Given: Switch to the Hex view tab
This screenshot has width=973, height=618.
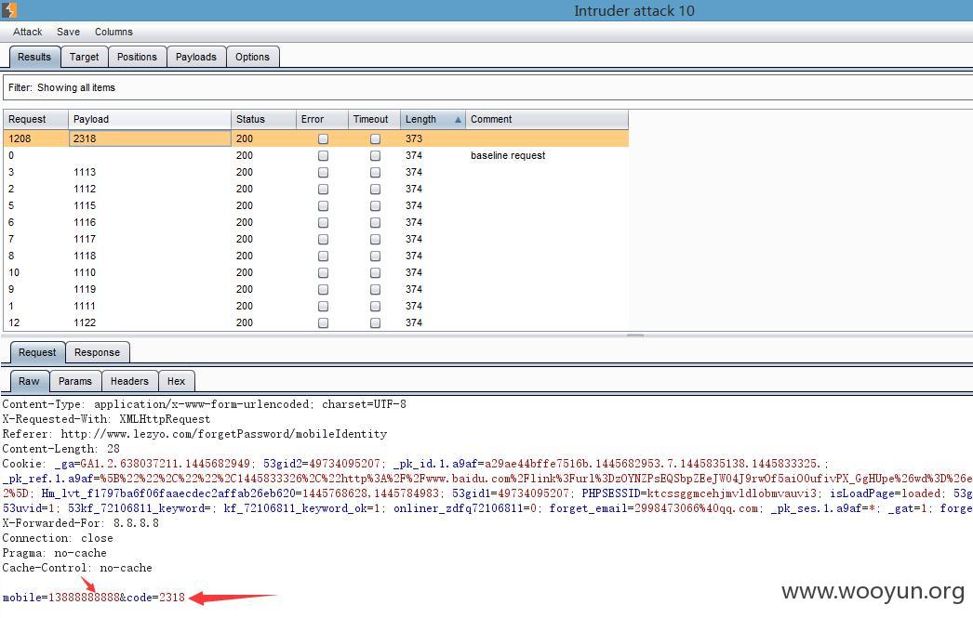Looking at the screenshot, I should [x=176, y=381].
